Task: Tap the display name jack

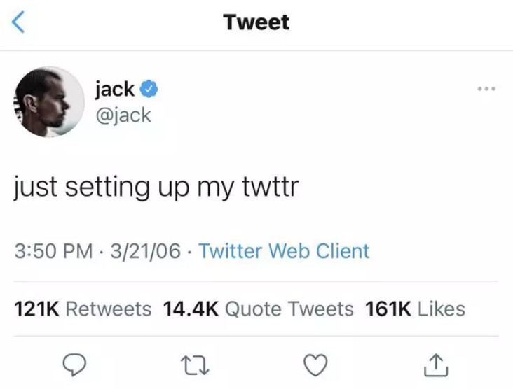Action: pos(115,89)
